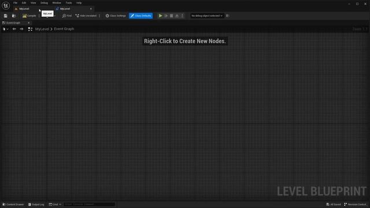Screen dimensions: 370x208
Task: Click the blueprint graph icon near breadcrumb
Action: point(30,29)
